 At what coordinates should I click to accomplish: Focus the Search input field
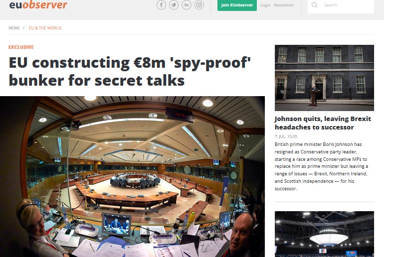(x=341, y=5)
